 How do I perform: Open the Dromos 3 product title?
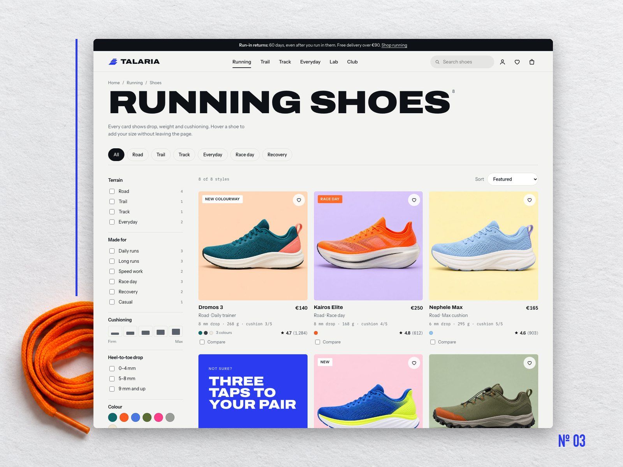(211, 307)
